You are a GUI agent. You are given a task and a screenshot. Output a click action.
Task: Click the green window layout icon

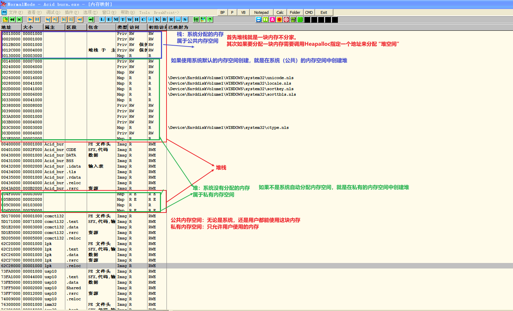pos(300,20)
